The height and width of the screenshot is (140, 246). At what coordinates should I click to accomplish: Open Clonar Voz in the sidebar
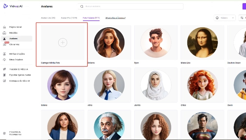(14, 44)
